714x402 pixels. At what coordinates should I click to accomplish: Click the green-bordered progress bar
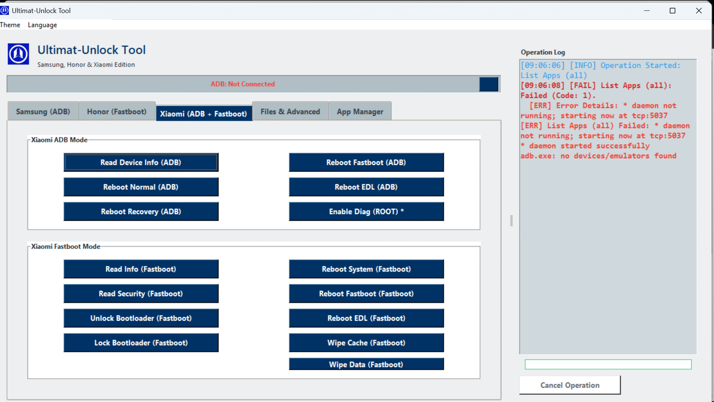tap(608, 364)
